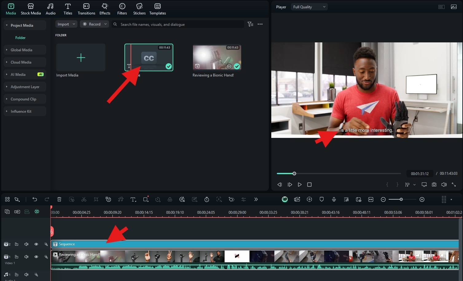
Task: Open the Import dropdown
Action: coord(66,24)
